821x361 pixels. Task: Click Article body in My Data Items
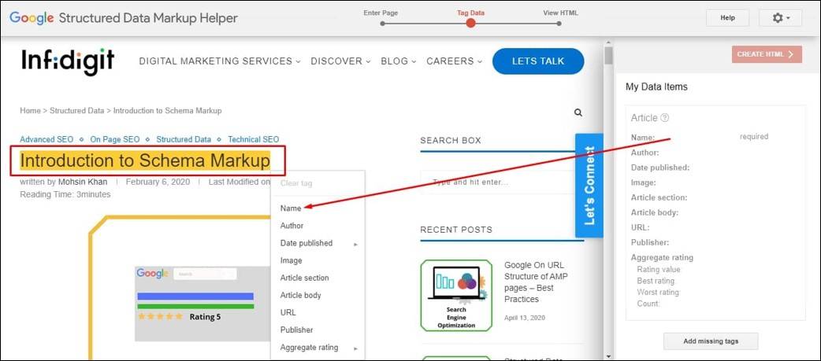[x=655, y=212]
